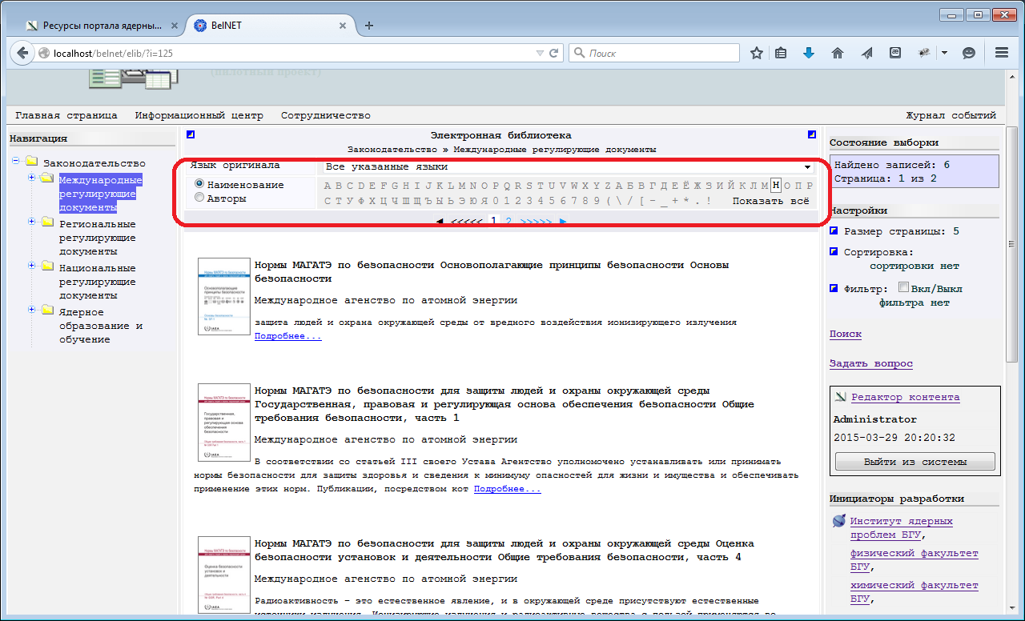The image size is (1025, 621).
Task: Expand the Международные регулирующие документы node
Action: [x=32, y=178]
